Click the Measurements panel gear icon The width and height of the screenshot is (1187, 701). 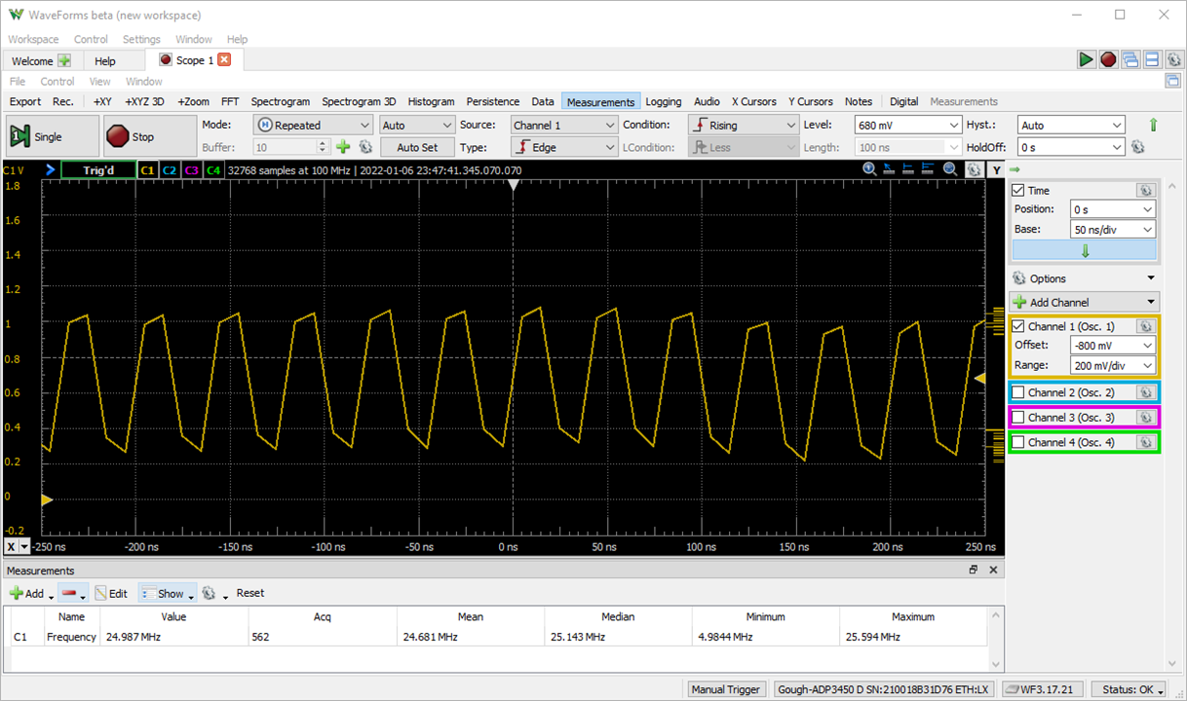click(x=209, y=593)
